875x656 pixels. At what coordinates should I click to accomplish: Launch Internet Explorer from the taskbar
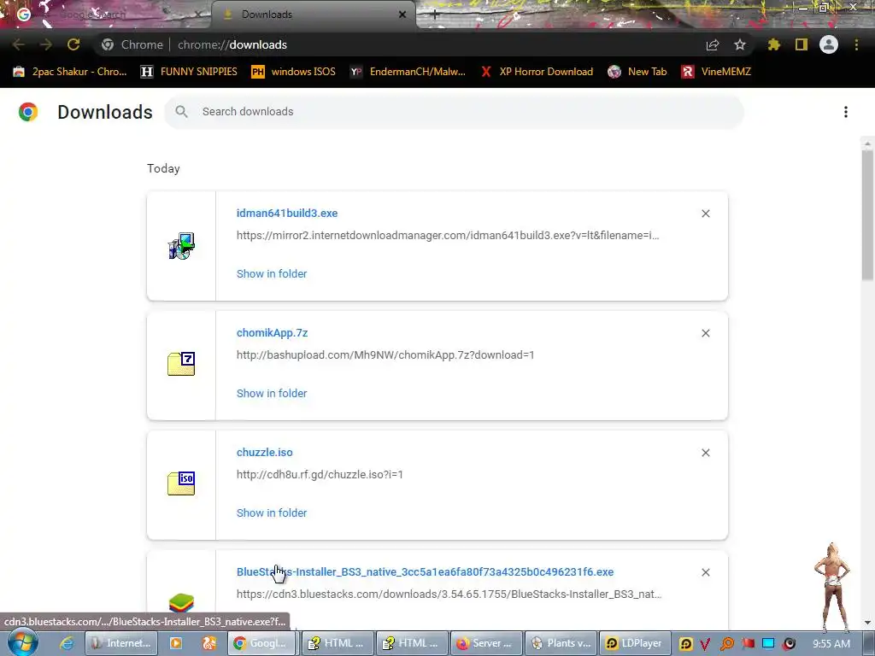pos(66,643)
